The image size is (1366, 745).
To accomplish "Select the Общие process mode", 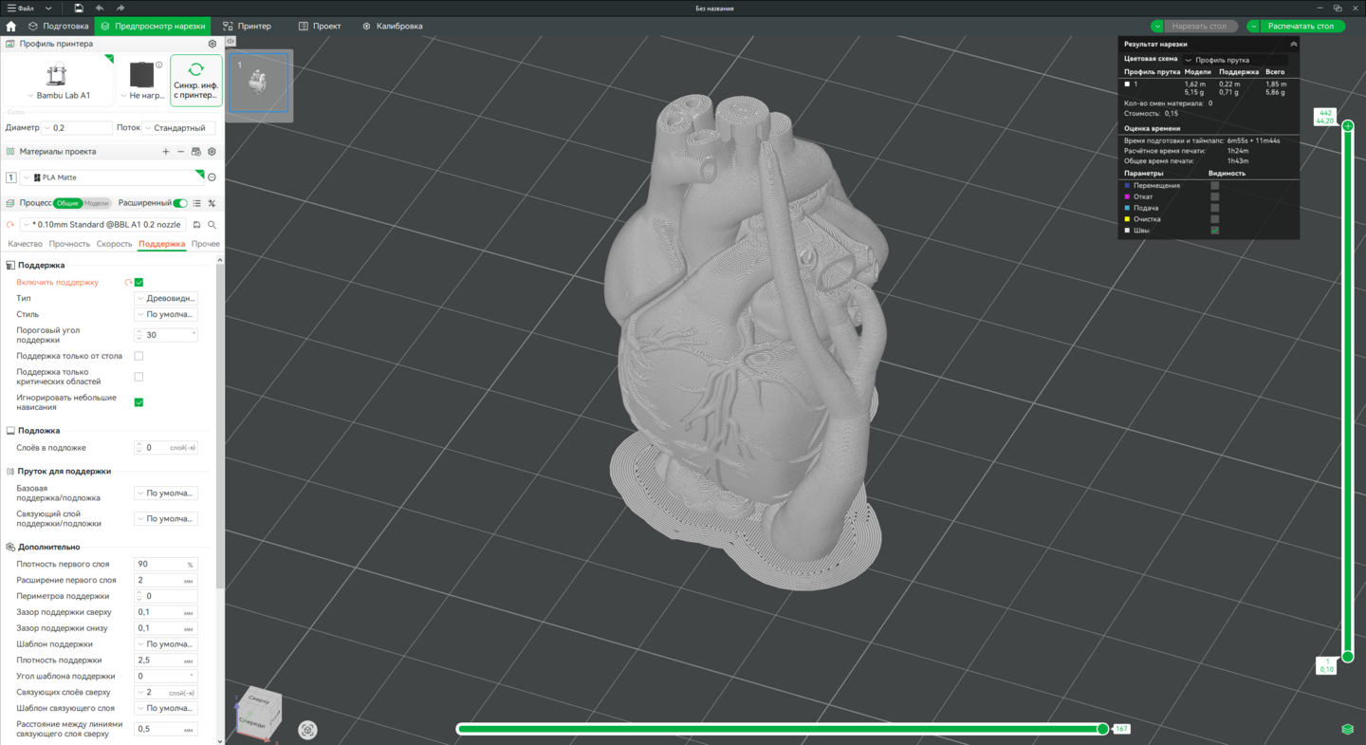I will [x=67, y=203].
